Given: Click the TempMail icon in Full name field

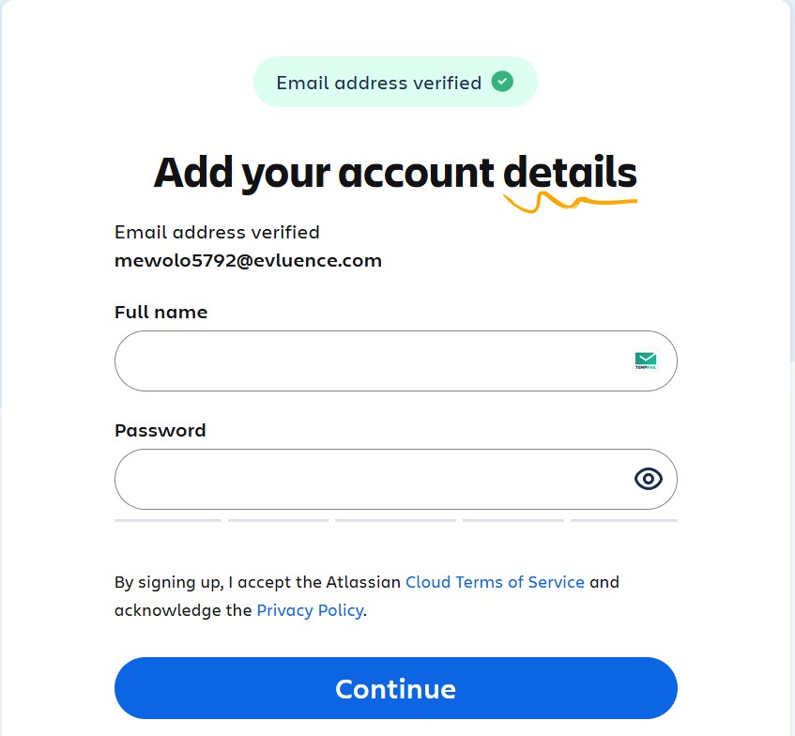Looking at the screenshot, I should click(646, 360).
